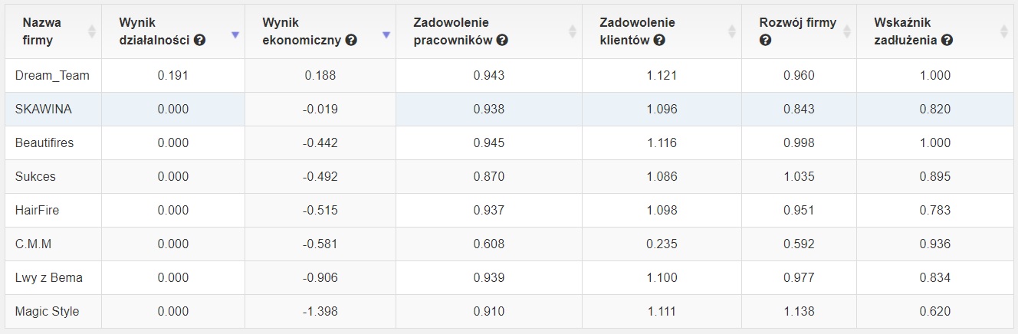
Task: Open help icon for Zadowolenie klientów
Action: 658,41
